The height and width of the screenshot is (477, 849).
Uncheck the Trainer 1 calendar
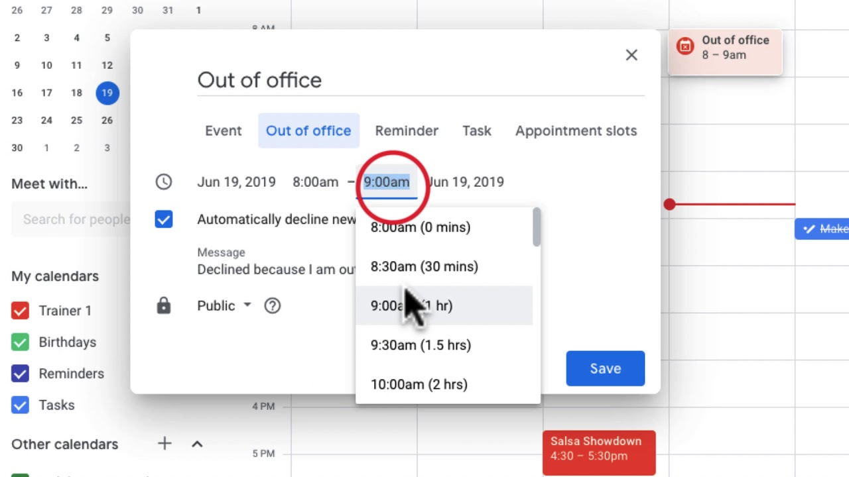pos(20,311)
